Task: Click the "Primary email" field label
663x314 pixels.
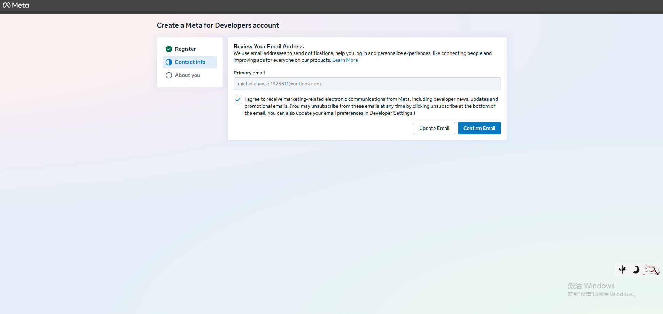Action: [x=249, y=73]
